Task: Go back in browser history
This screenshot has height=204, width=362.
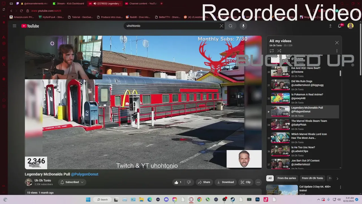Action: tap(11, 11)
